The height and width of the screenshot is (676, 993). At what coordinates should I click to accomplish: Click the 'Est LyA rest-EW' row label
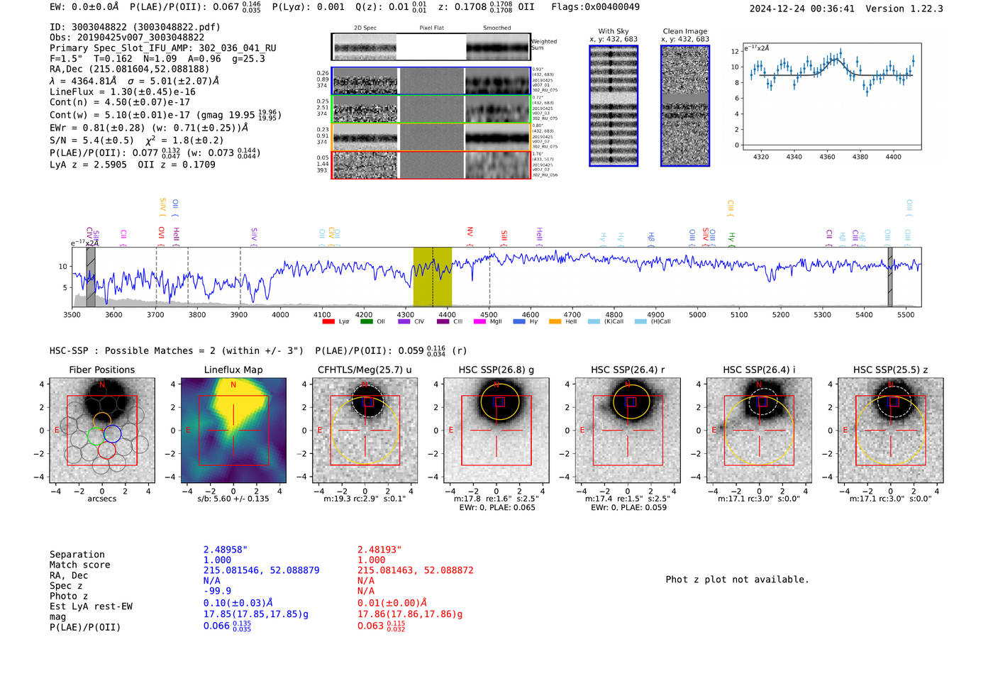(91, 606)
